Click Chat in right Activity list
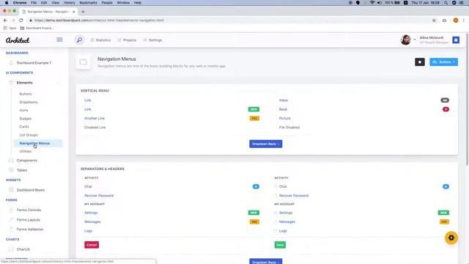The width and height of the screenshot is (469, 264). (283, 186)
